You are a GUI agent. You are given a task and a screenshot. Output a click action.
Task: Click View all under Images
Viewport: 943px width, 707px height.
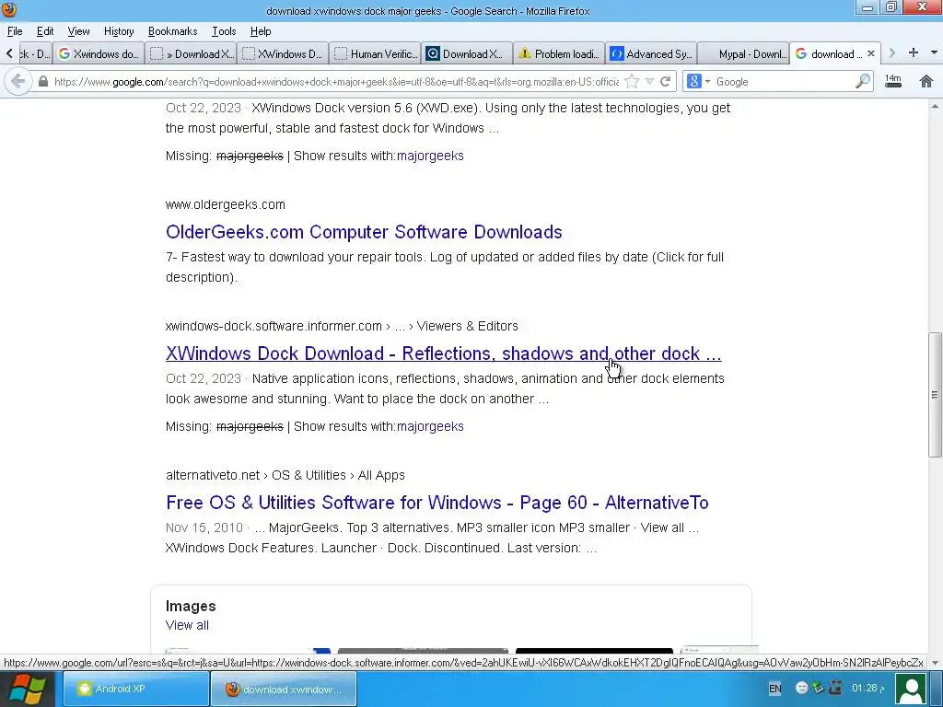pyautogui.click(x=187, y=625)
